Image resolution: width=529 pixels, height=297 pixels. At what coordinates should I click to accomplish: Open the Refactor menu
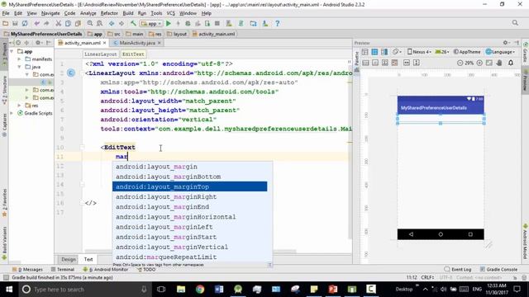click(109, 13)
